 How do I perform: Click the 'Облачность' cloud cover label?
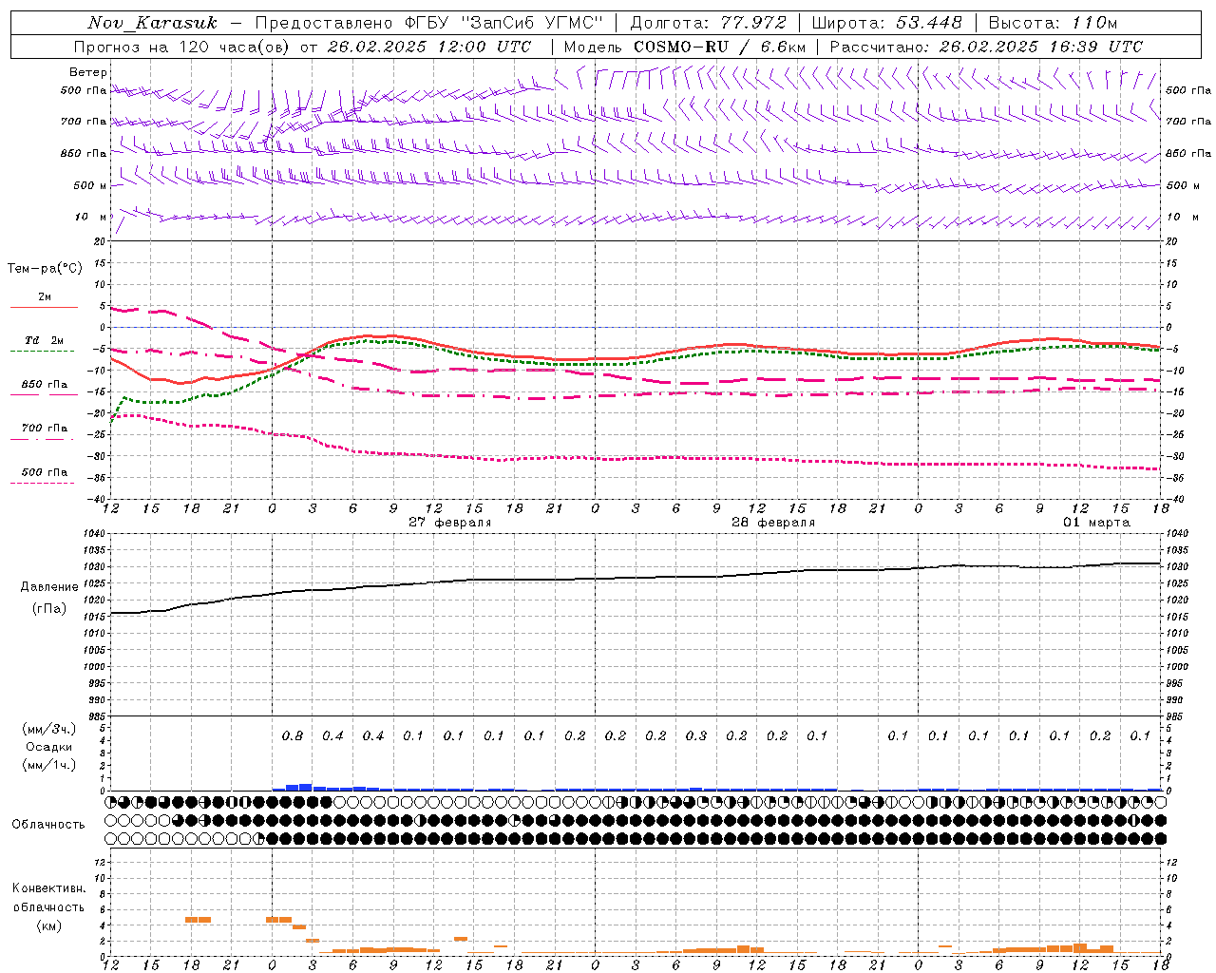pos(48,824)
